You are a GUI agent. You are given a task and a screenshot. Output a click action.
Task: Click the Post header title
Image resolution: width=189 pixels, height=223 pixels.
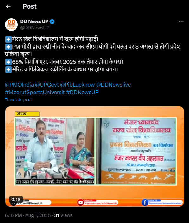point(30,6)
